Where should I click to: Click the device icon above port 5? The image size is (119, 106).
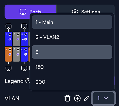click(x=24, y=26)
